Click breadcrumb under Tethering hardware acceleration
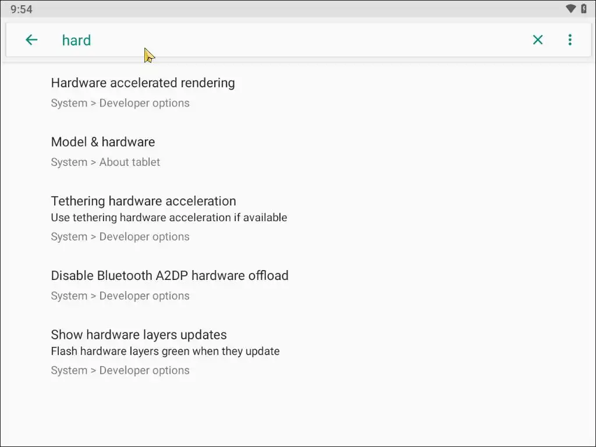Image resolution: width=596 pixels, height=447 pixels. (x=120, y=237)
